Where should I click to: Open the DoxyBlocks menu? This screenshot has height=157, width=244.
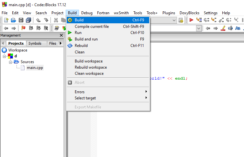(x=189, y=13)
